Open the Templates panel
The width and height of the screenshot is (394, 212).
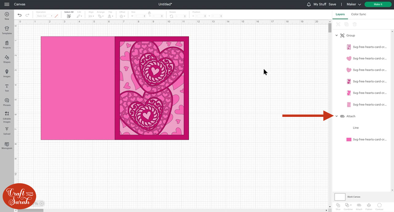coord(7,30)
